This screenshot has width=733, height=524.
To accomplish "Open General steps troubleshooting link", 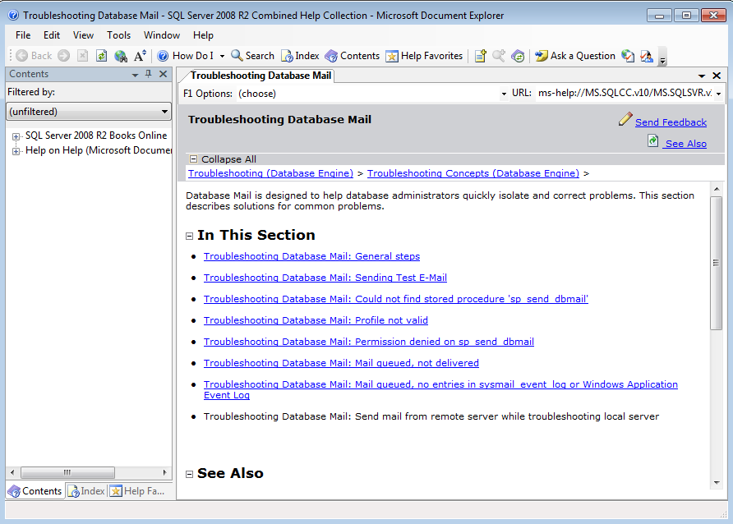I will point(311,256).
